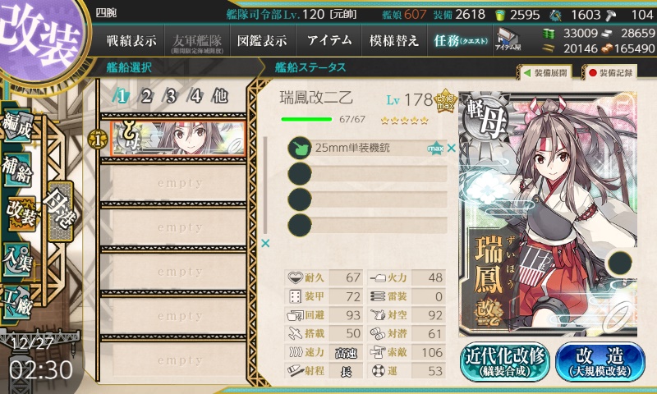Remove all equipment with the lower X

[x=265, y=243]
